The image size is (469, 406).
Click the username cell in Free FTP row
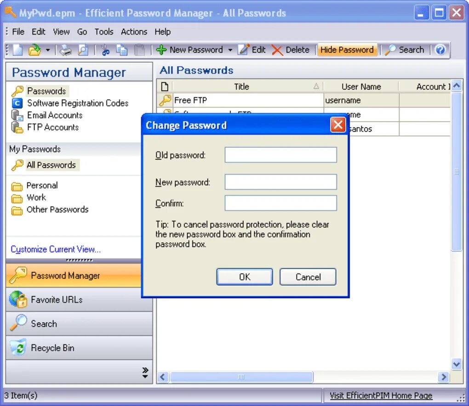361,101
